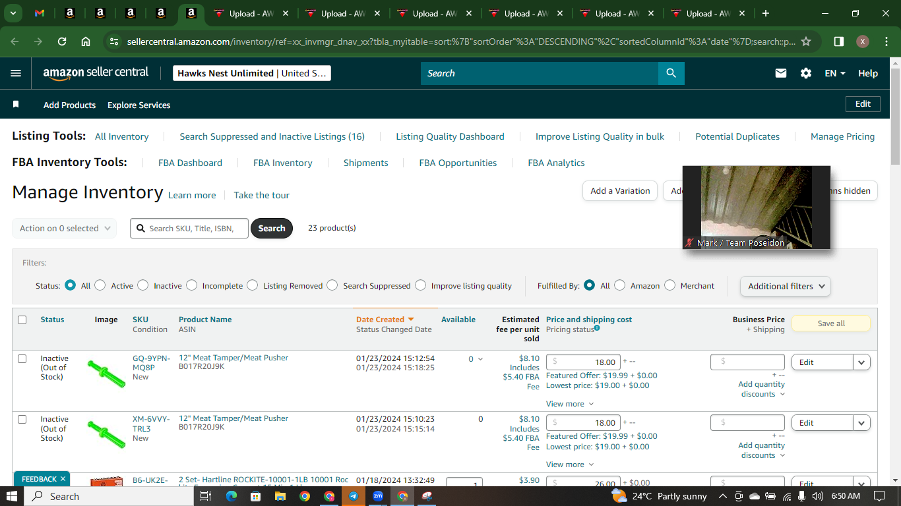Click Edit button for SKU GQ-9YPN-MQ8P
The width and height of the screenshot is (901, 506).
[x=823, y=362]
